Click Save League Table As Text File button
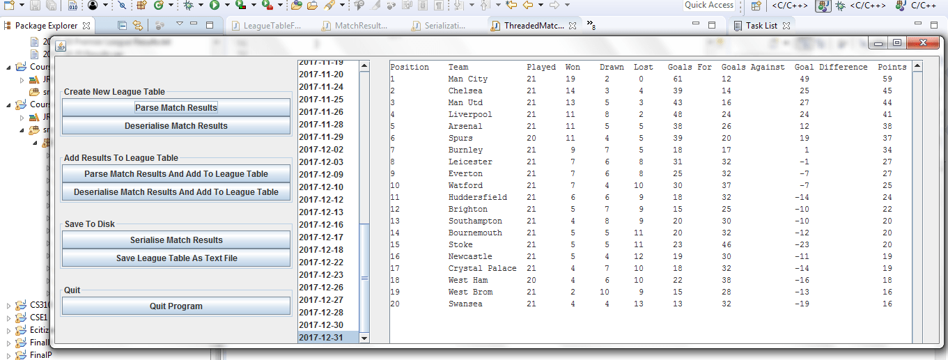 tap(176, 258)
